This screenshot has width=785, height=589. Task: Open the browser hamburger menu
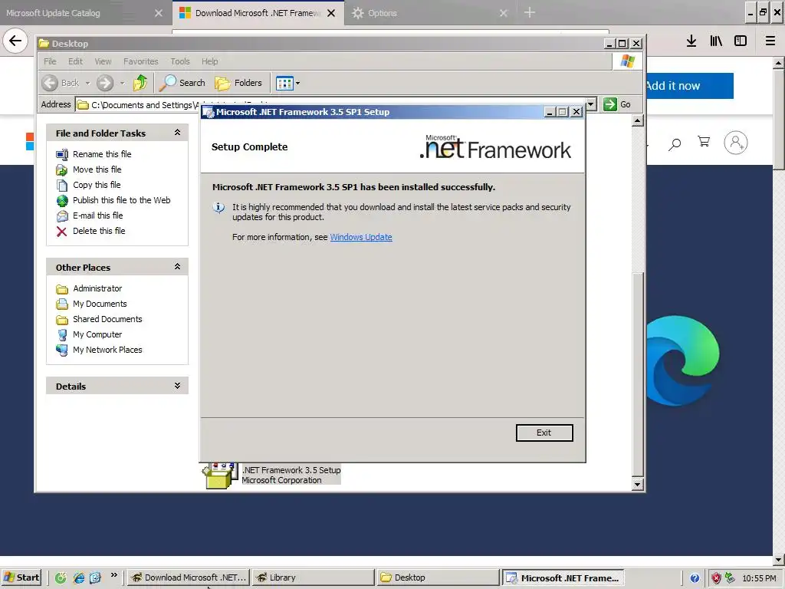(770, 41)
